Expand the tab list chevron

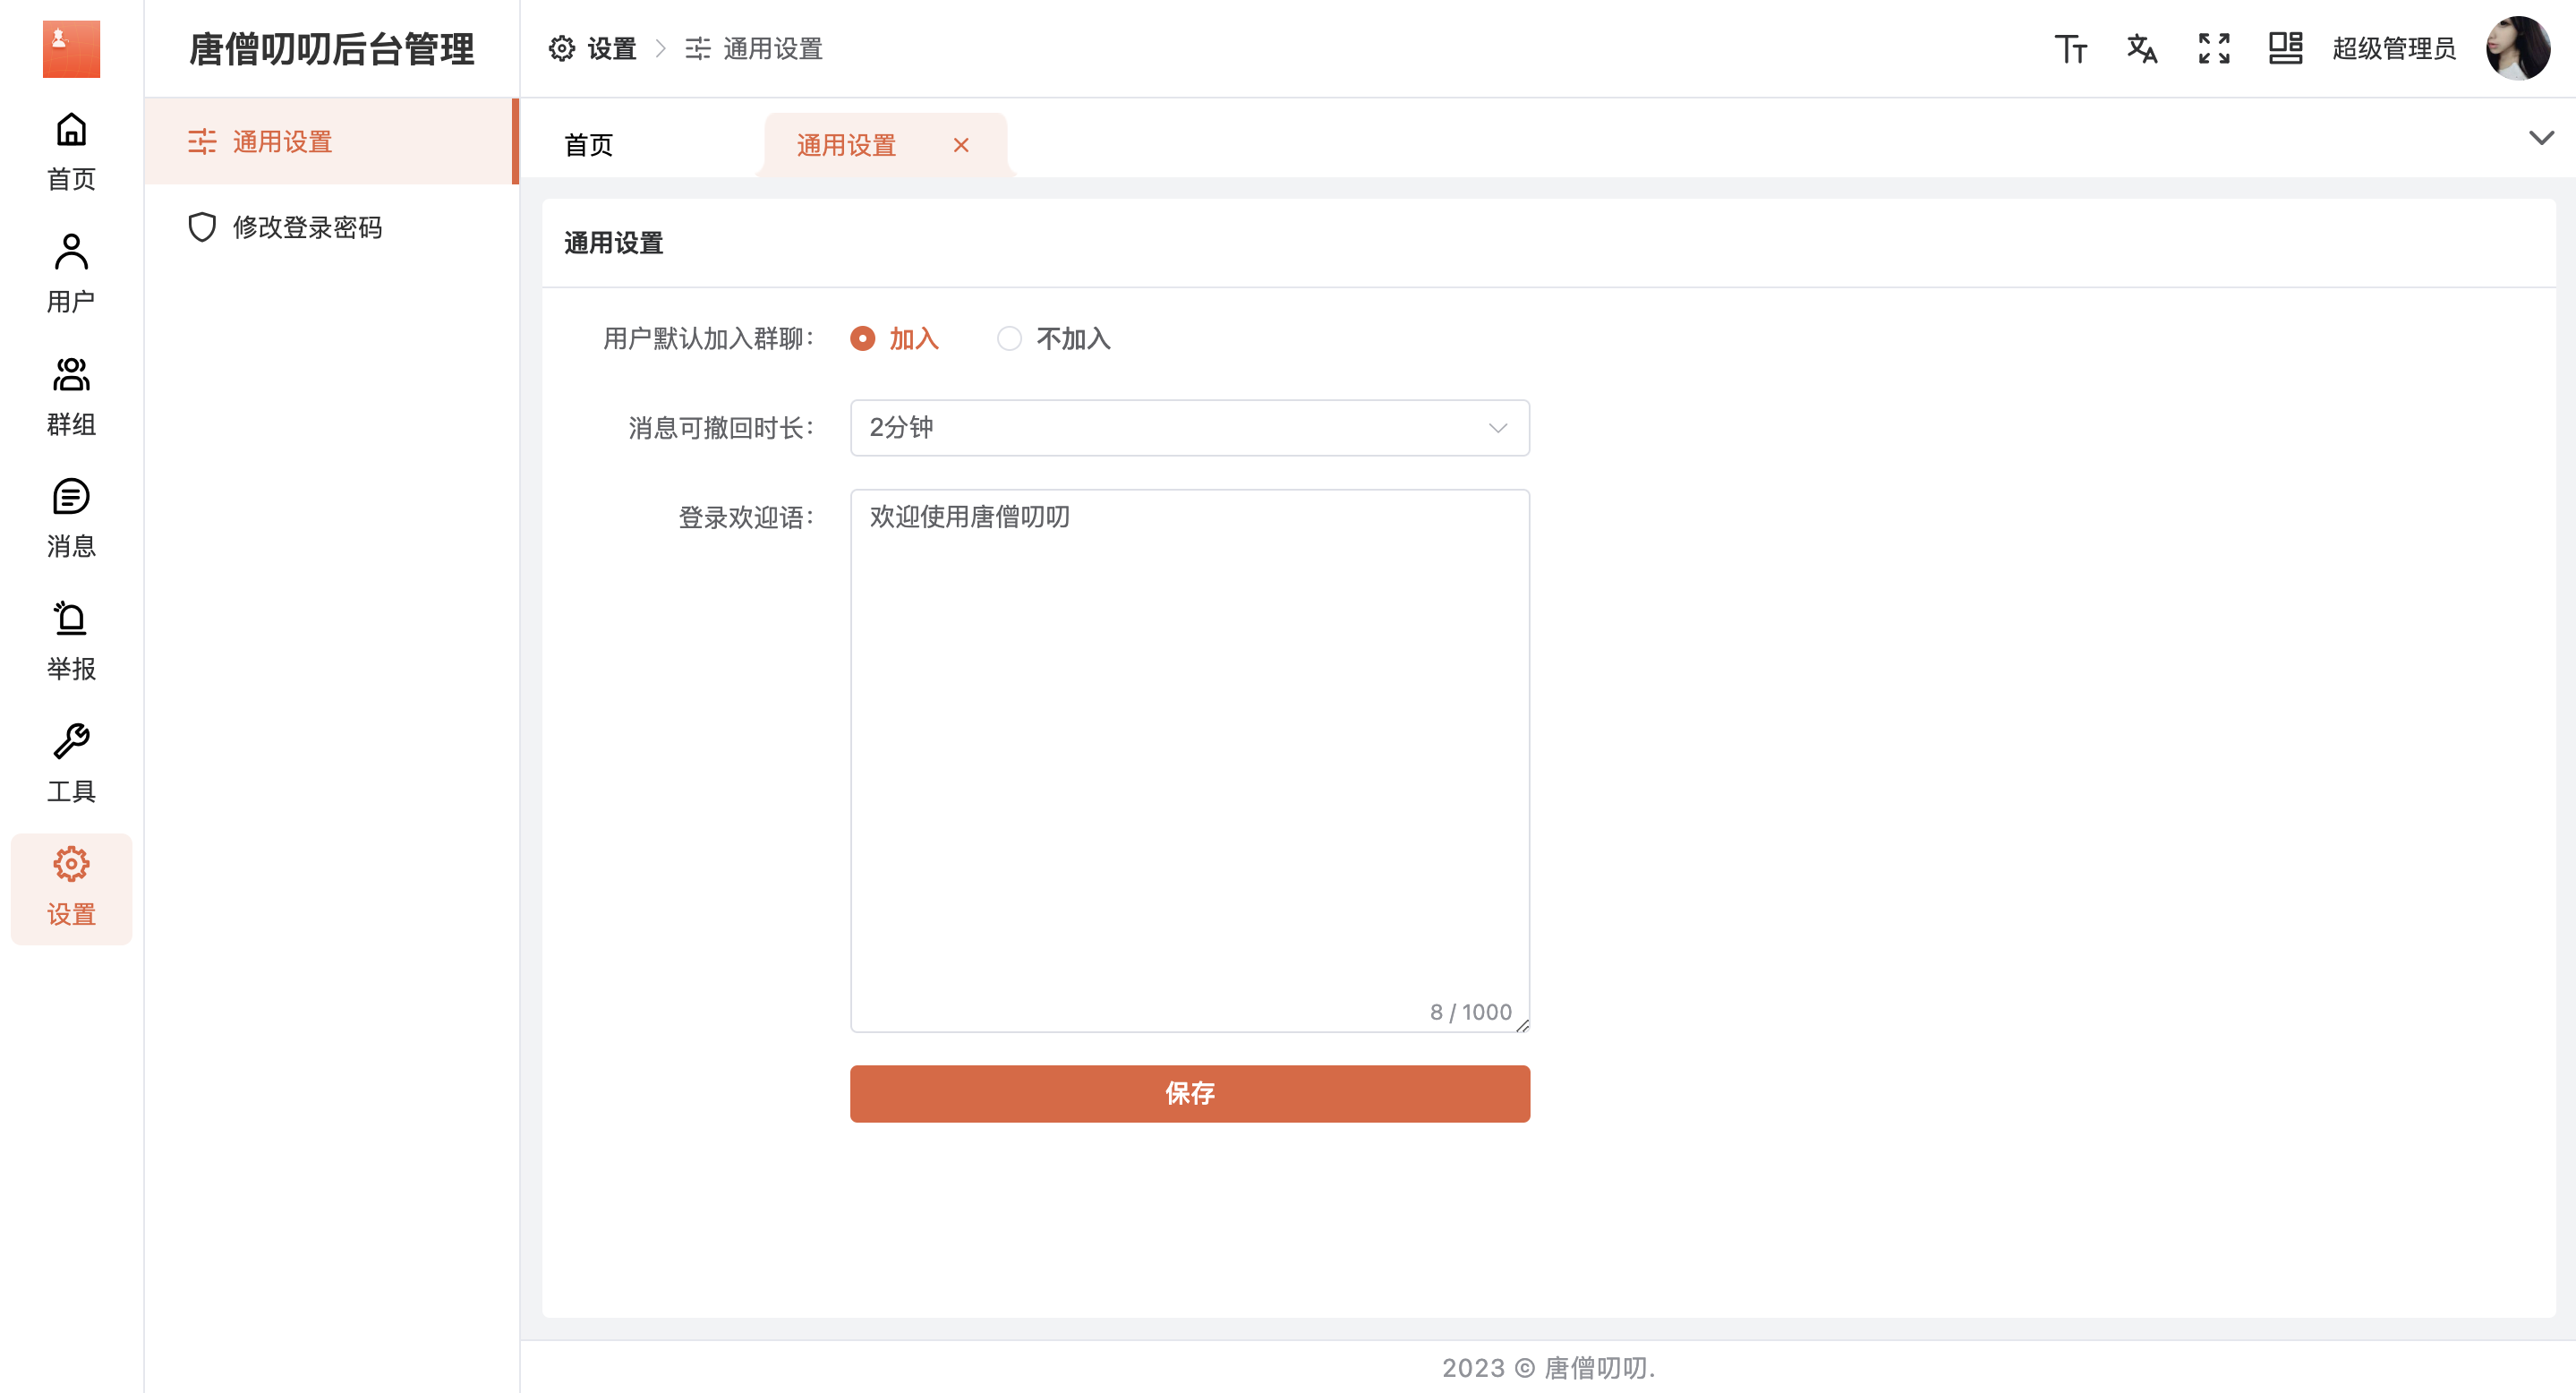pyautogui.click(x=2541, y=137)
